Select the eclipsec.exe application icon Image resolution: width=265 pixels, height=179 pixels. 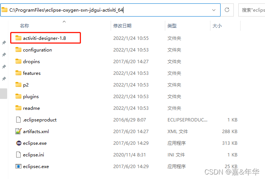(x=18, y=166)
